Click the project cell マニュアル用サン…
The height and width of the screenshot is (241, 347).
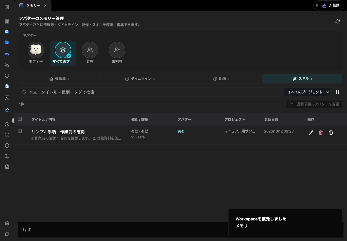point(240,131)
